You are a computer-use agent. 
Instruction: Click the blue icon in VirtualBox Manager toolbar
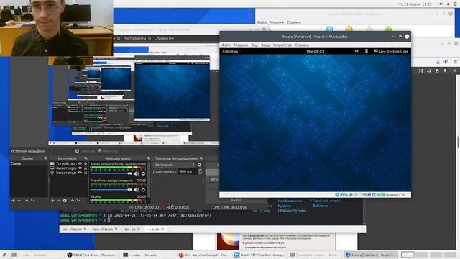pyautogui.click(x=330, y=29)
